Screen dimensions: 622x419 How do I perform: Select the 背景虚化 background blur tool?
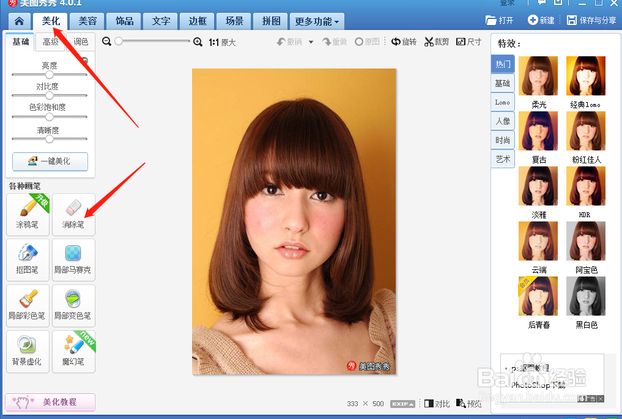pyautogui.click(x=28, y=352)
